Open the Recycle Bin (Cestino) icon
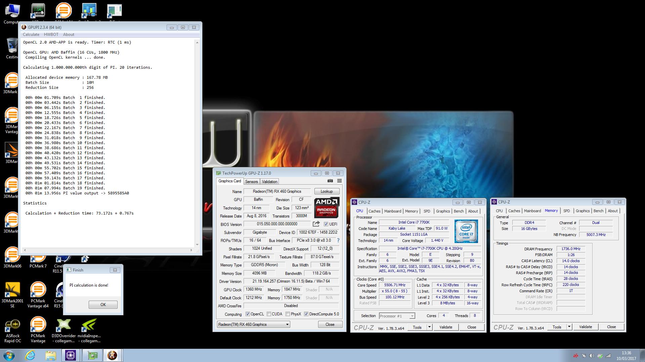This screenshot has width=645, height=362. (12, 48)
